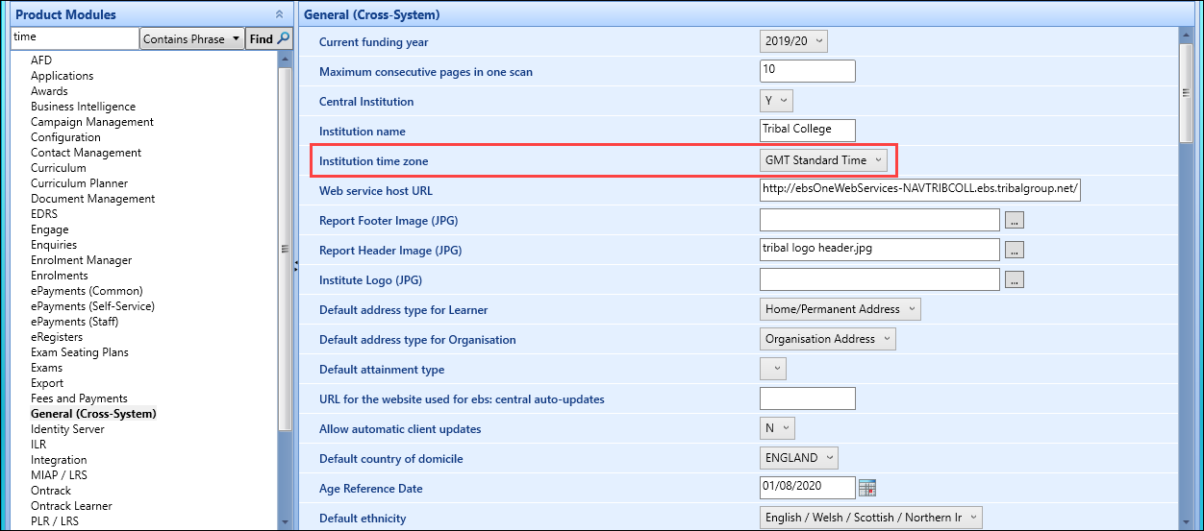
Task: Open Default ethnicity dropdown
Action: click(871, 518)
